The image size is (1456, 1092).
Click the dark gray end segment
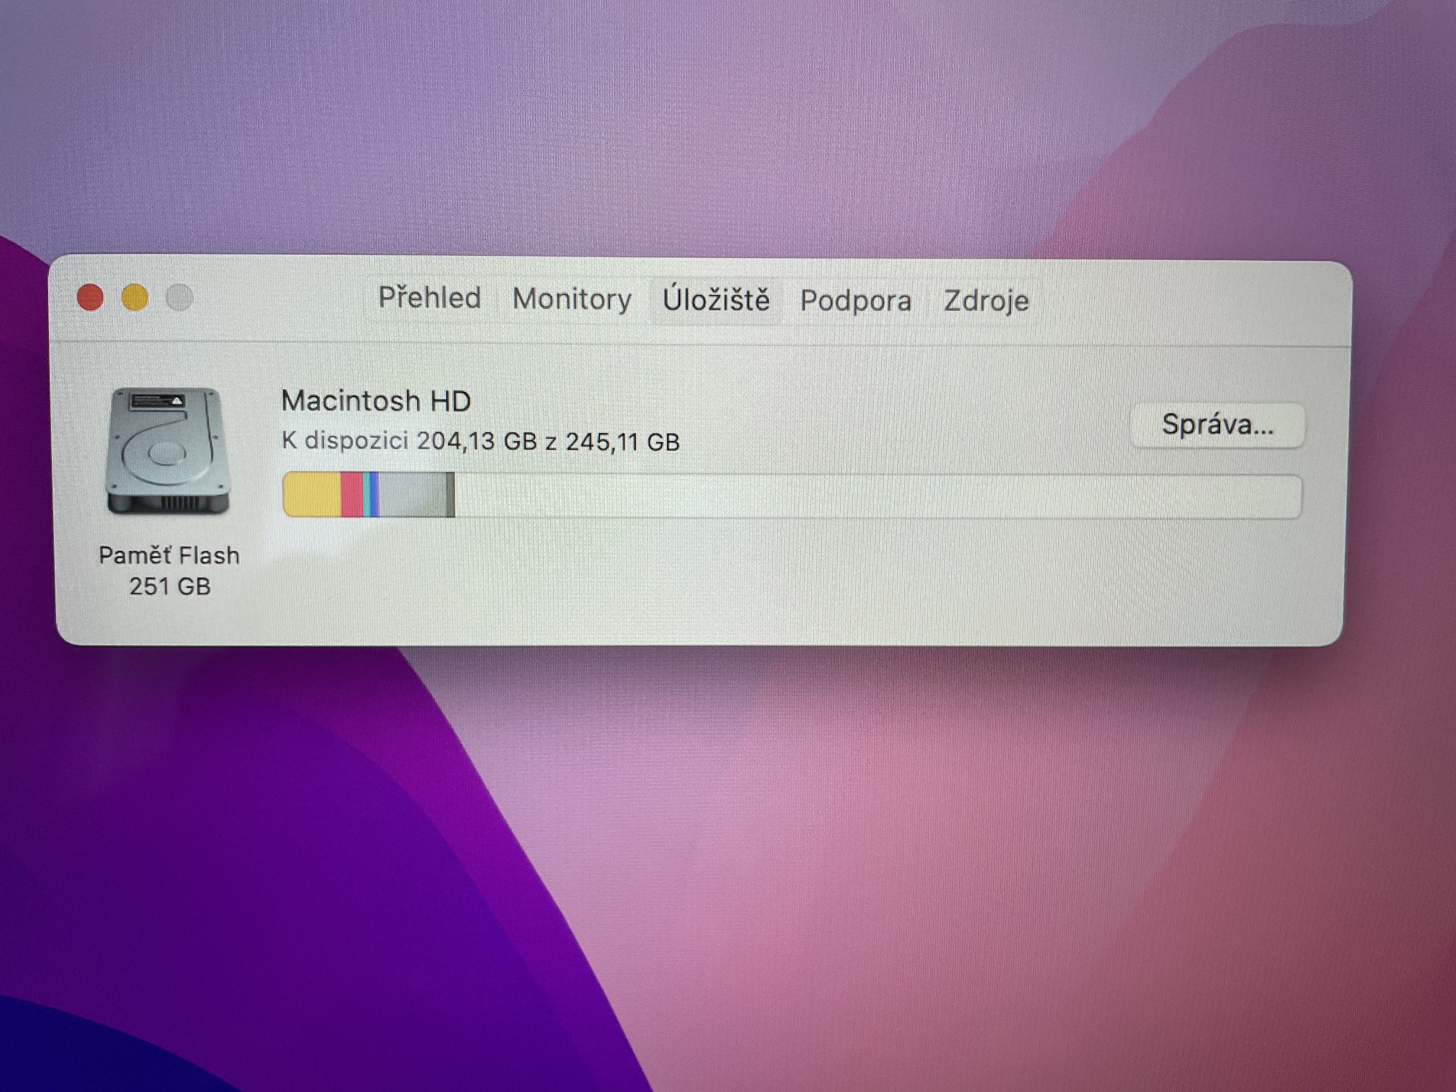[450, 494]
